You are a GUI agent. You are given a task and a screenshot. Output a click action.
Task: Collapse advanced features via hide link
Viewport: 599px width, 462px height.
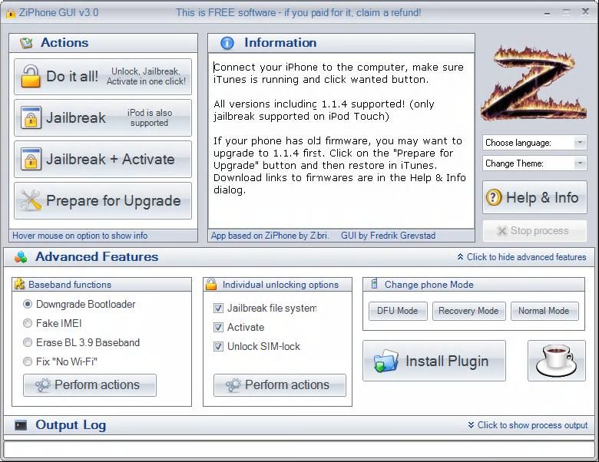[521, 257]
